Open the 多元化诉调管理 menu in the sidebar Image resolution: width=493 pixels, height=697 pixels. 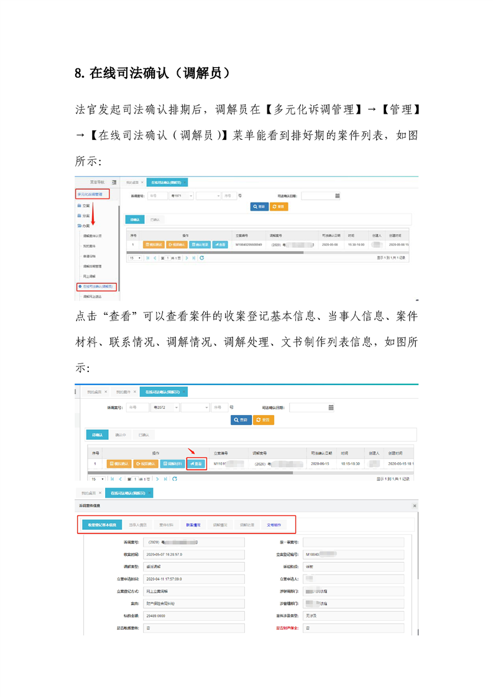(91, 194)
